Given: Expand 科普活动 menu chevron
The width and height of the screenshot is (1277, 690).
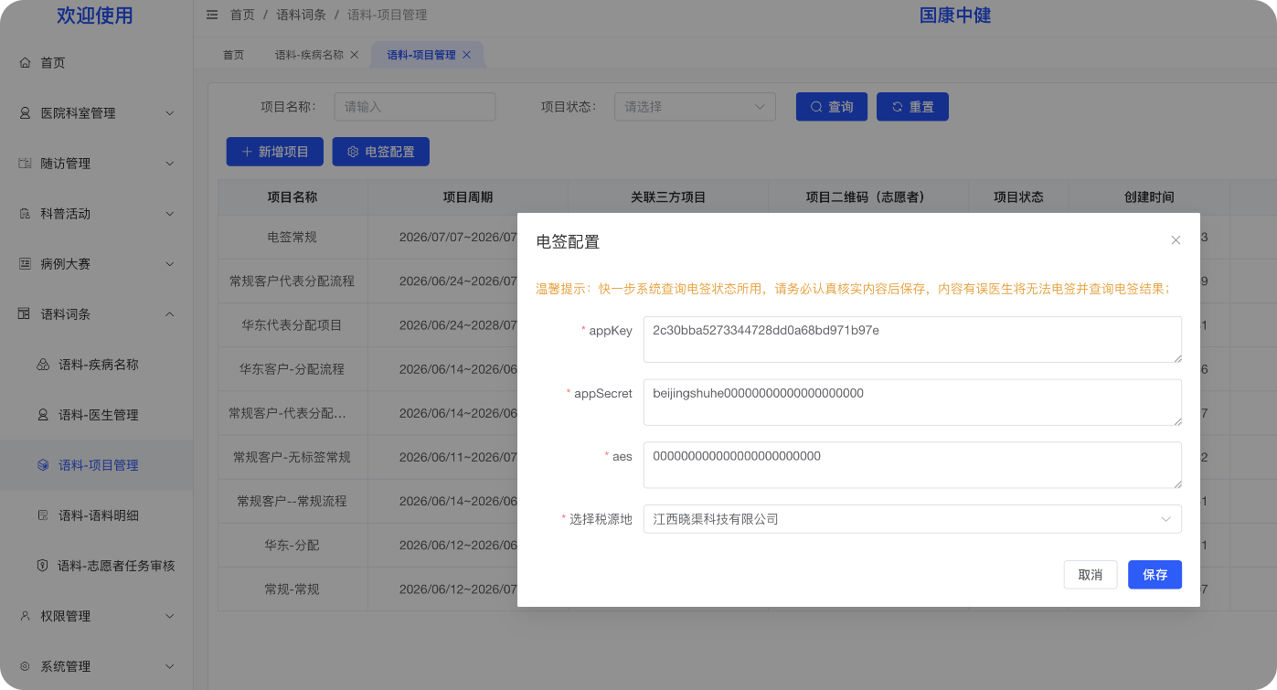Looking at the screenshot, I should 169,214.
